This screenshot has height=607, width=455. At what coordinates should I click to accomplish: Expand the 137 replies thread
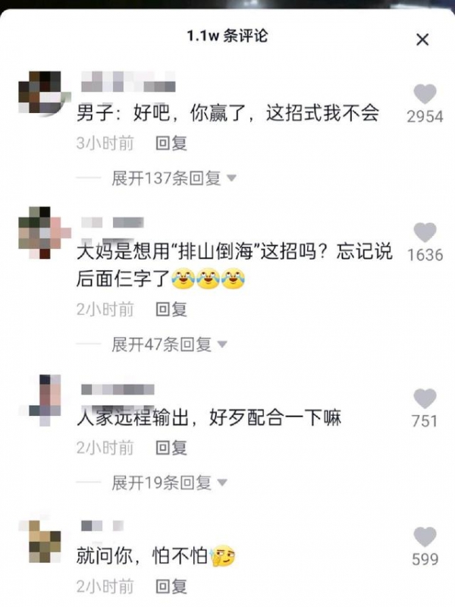174,178
